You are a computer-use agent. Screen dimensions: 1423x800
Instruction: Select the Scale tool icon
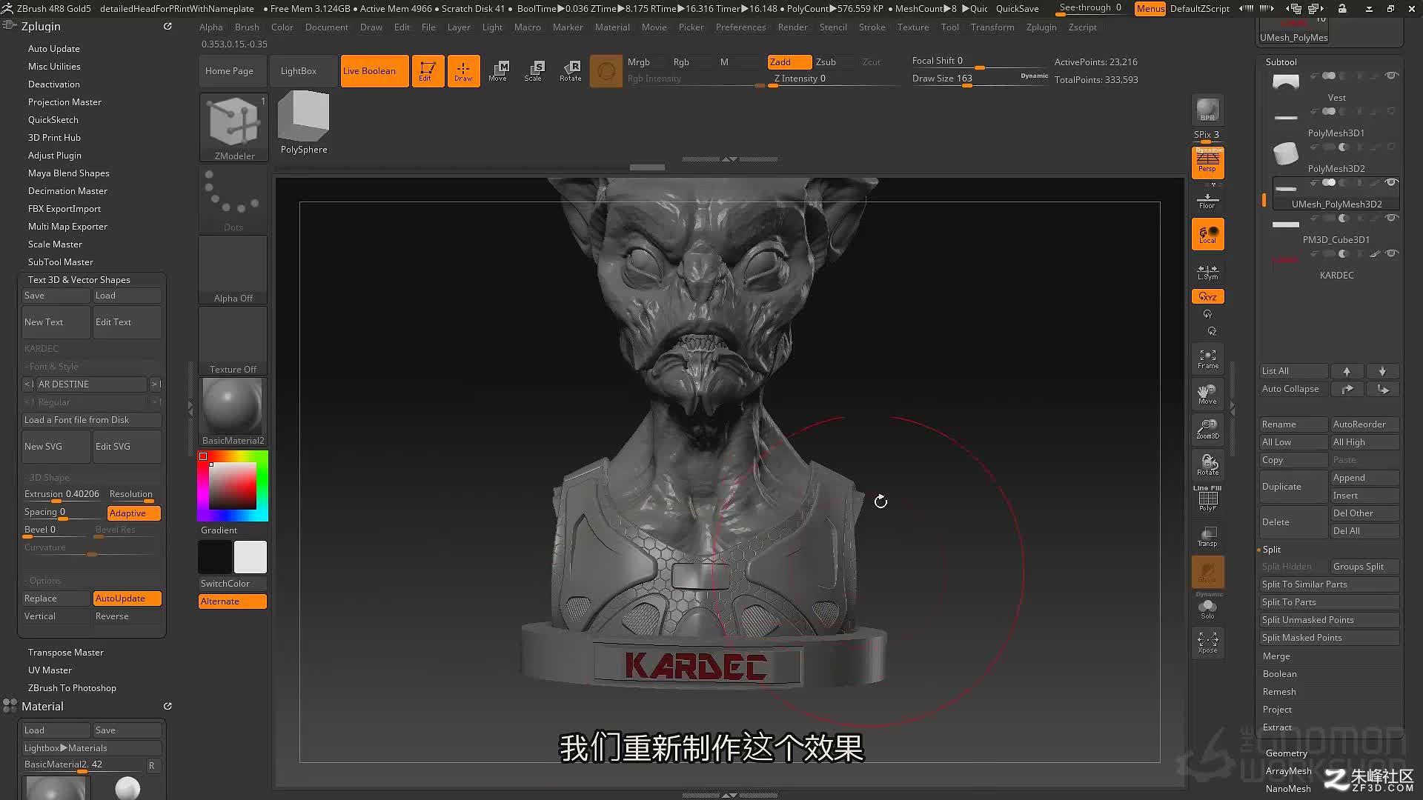coord(534,71)
